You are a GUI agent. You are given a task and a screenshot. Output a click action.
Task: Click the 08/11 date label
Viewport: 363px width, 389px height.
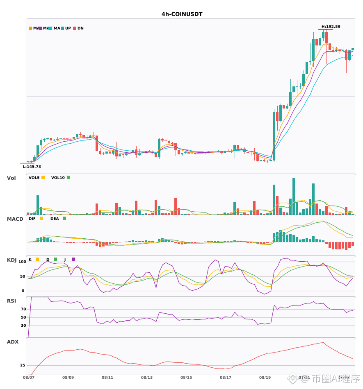[x=107, y=378]
